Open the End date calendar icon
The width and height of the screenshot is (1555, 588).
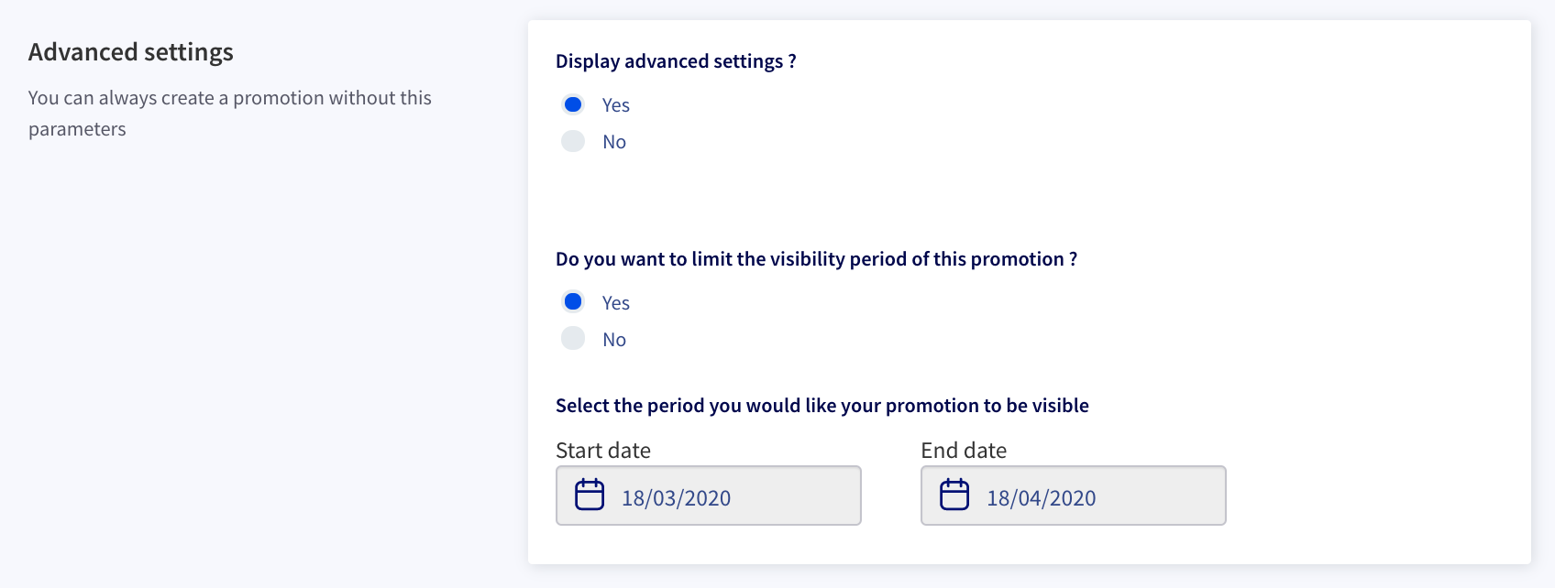(954, 495)
